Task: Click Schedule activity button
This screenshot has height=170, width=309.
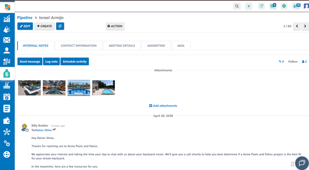Action: (x=75, y=61)
